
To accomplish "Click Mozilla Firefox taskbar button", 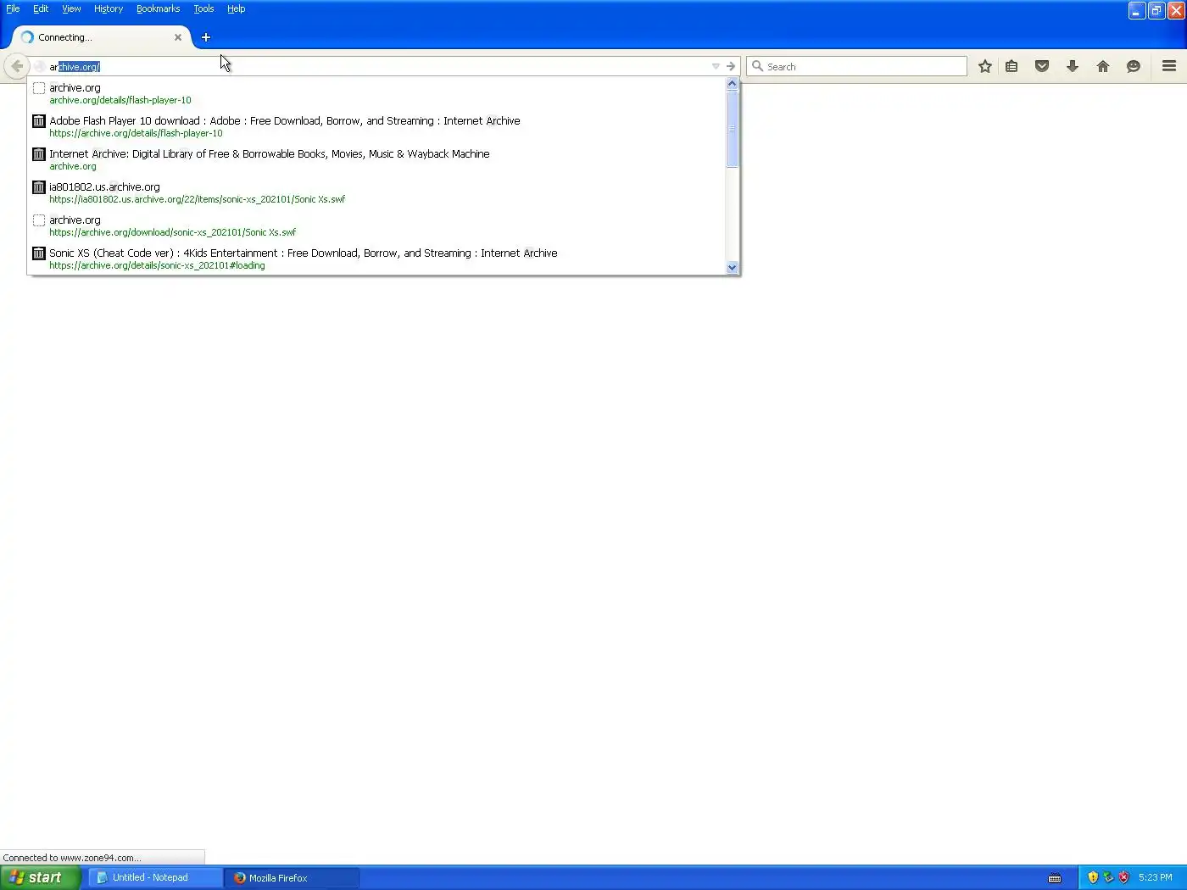I will pos(292,877).
